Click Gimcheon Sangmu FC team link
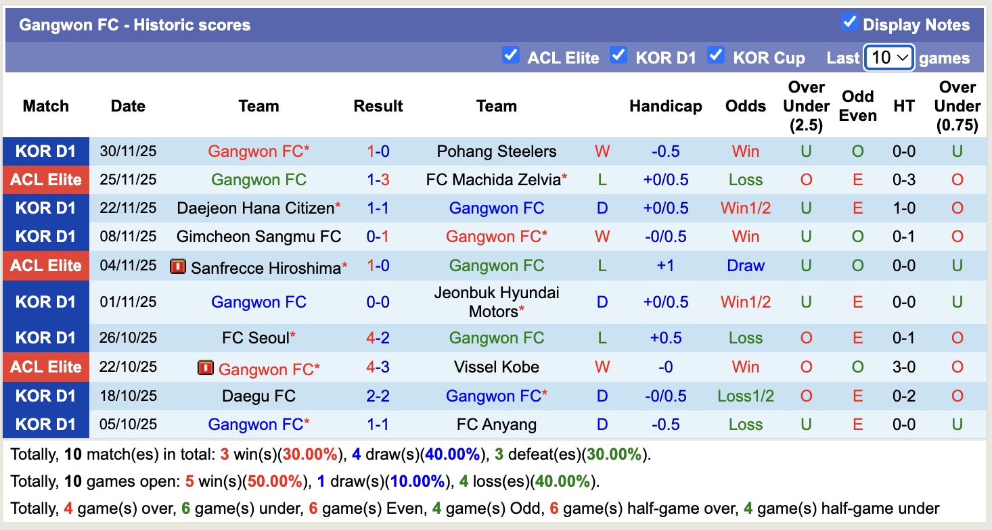992x530 pixels. 258,237
